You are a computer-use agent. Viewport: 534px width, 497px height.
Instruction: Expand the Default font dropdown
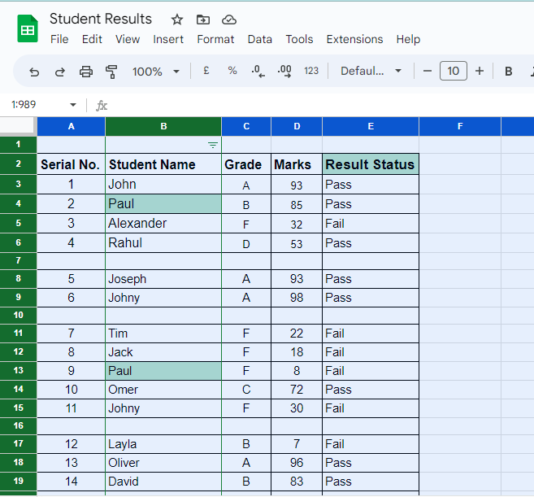(371, 72)
